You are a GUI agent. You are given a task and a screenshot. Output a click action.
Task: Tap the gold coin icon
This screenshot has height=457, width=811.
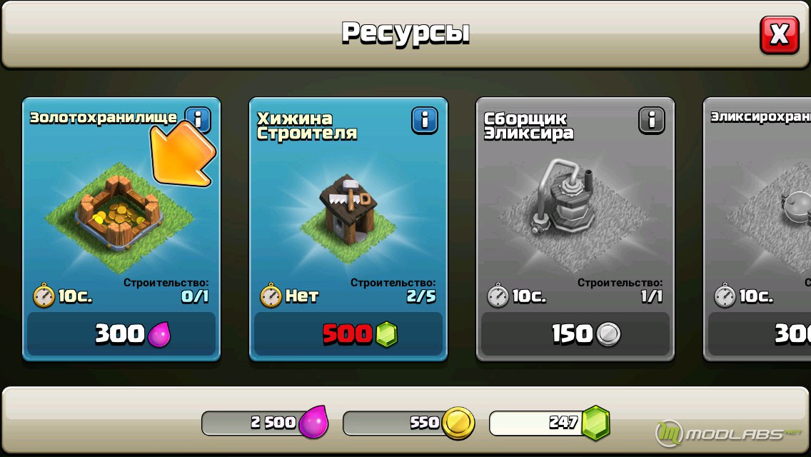(x=458, y=423)
